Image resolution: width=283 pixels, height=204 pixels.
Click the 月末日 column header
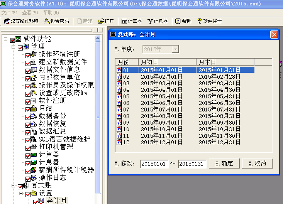(225, 62)
